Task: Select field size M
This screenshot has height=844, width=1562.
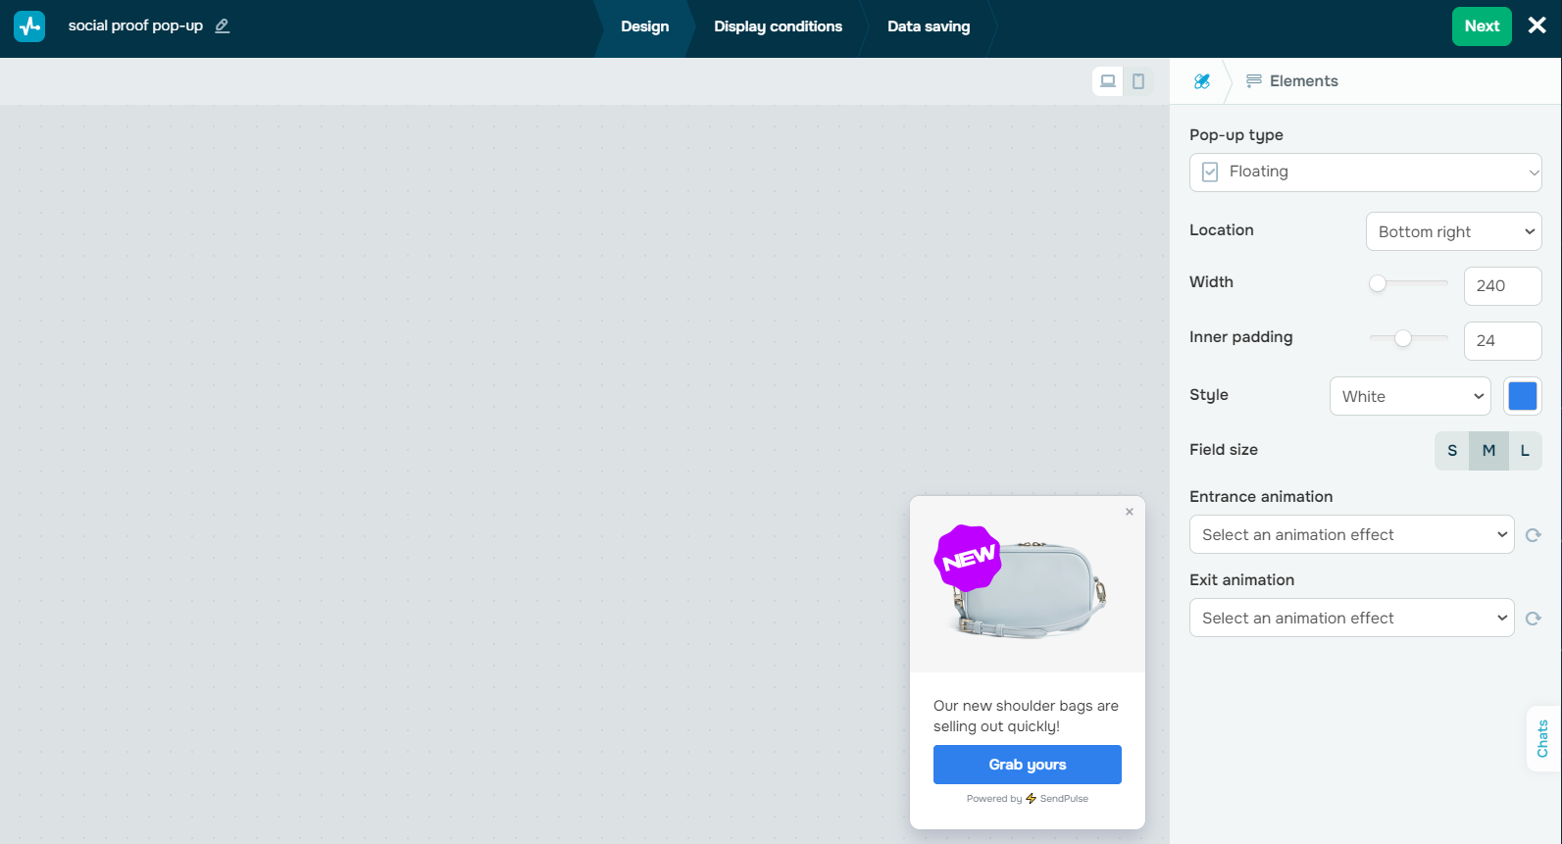Action: tap(1489, 451)
